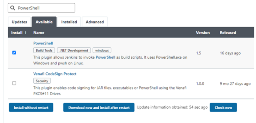Click Install without restart button
The image size is (256, 123).
[31, 107]
